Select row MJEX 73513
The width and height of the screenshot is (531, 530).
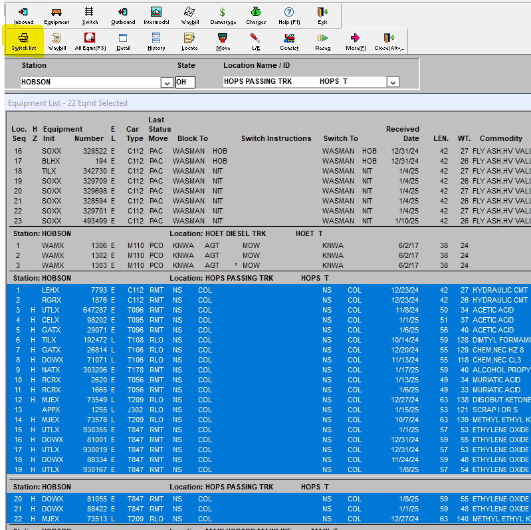point(268,519)
